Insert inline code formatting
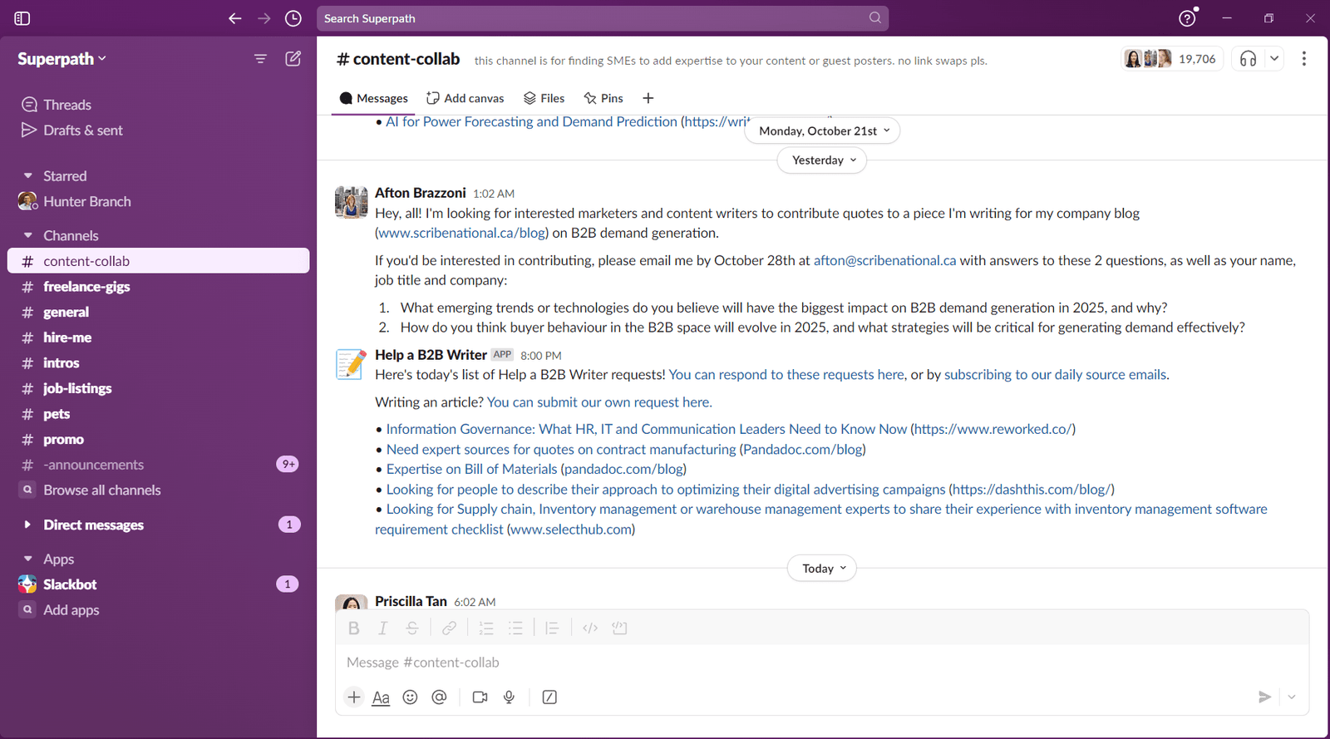 click(590, 628)
